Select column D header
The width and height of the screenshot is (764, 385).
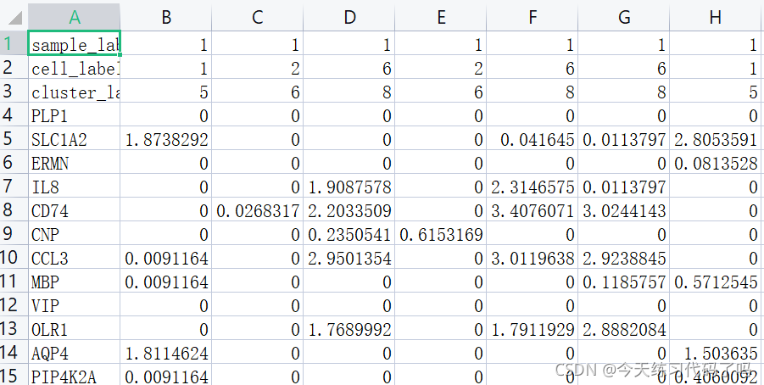tap(349, 17)
